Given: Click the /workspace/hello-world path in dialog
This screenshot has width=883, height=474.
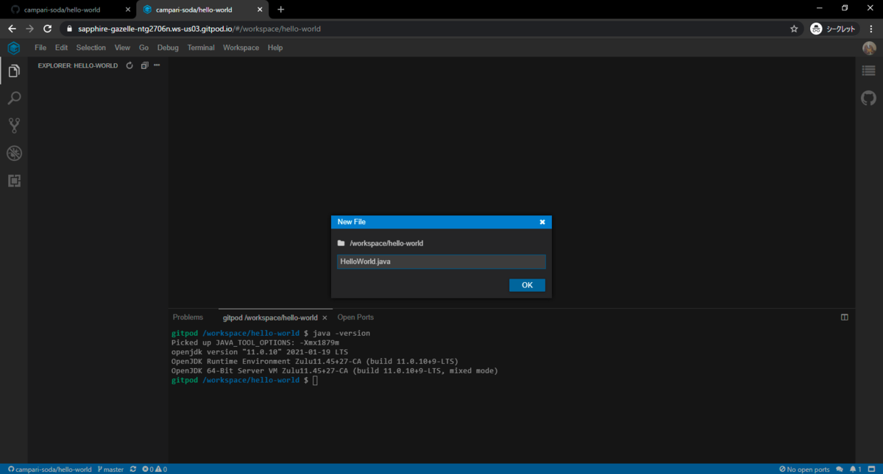Looking at the screenshot, I should pos(386,243).
